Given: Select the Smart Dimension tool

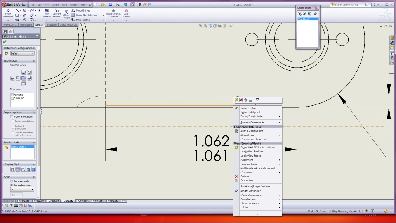Looking at the screenshot, I should (x=8, y=14).
